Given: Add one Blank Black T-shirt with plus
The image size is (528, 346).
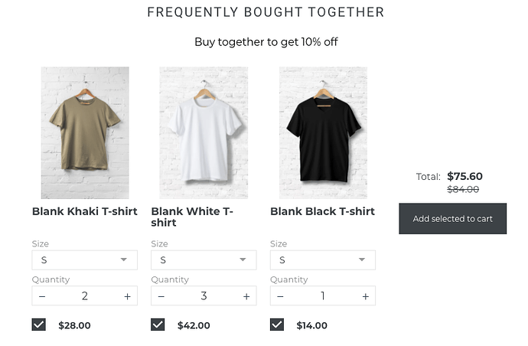Looking at the screenshot, I should pos(366,296).
